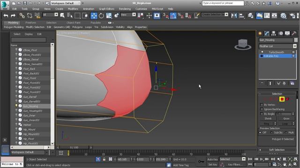Toggle Gun_Housing layer lightbulb visibility
The width and height of the screenshot is (300, 168).
16,106
